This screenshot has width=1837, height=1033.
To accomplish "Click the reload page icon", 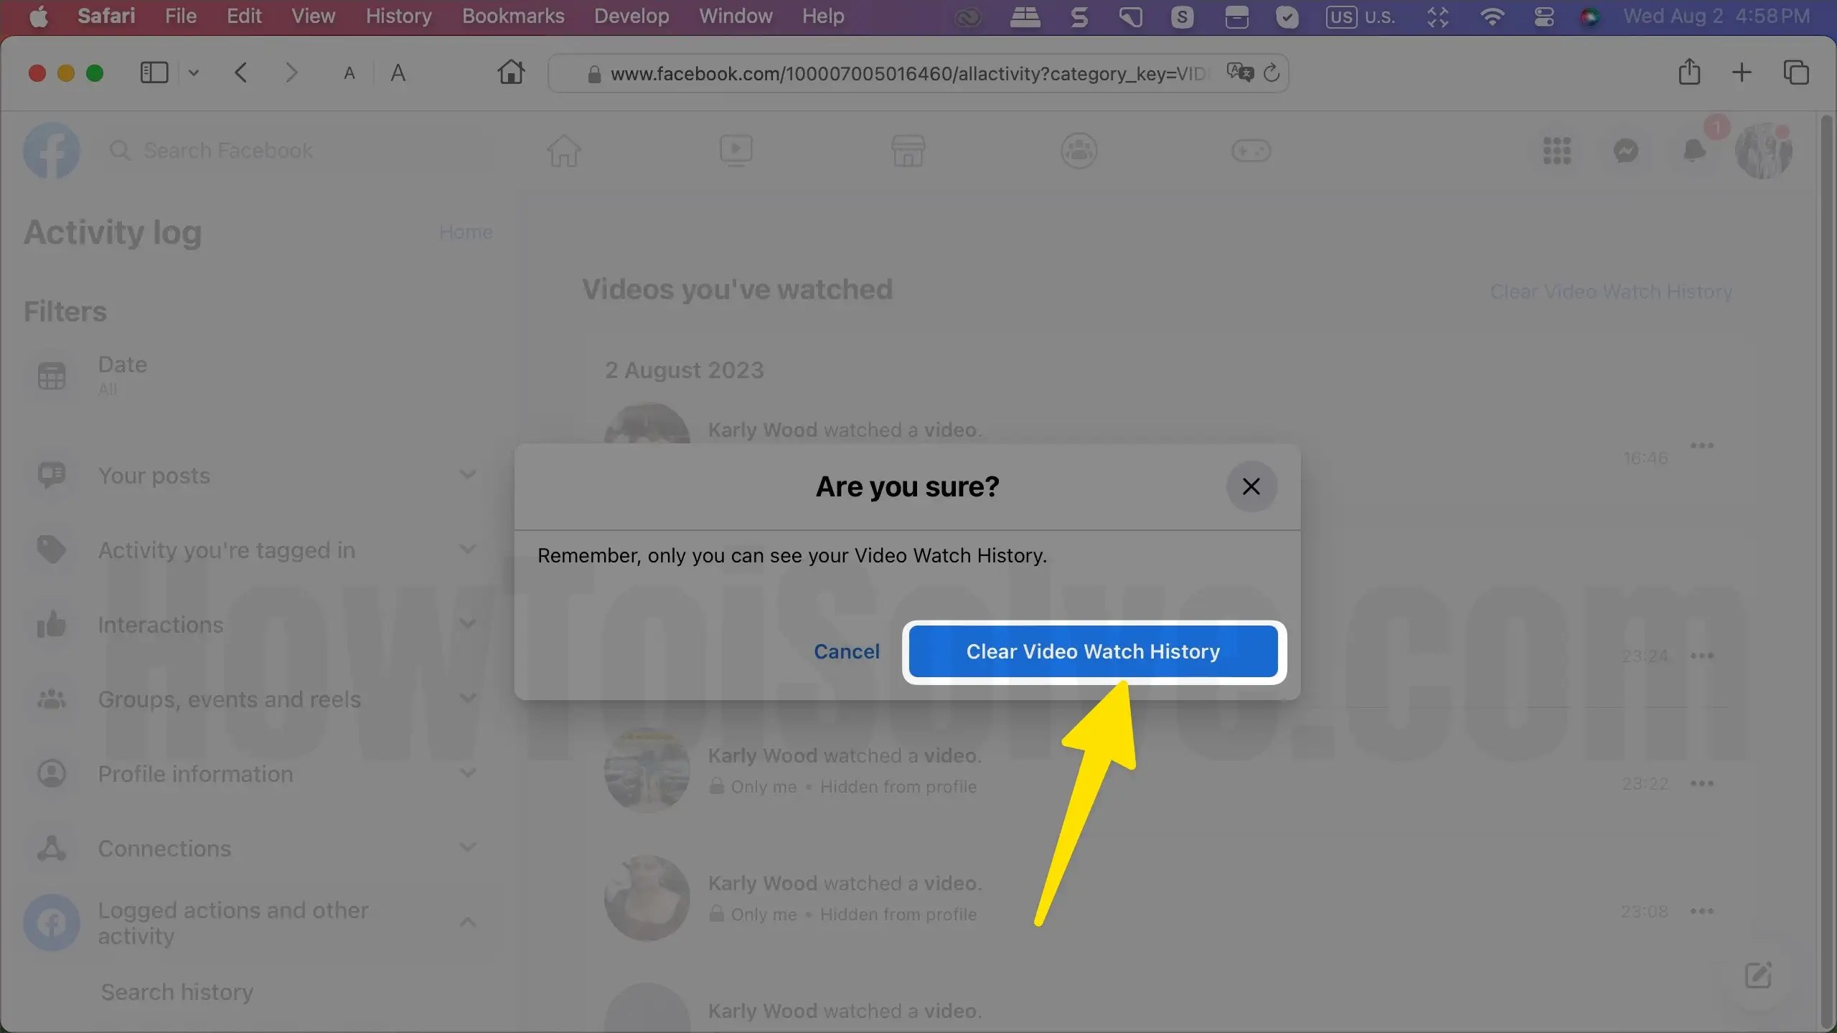I will tap(1272, 72).
